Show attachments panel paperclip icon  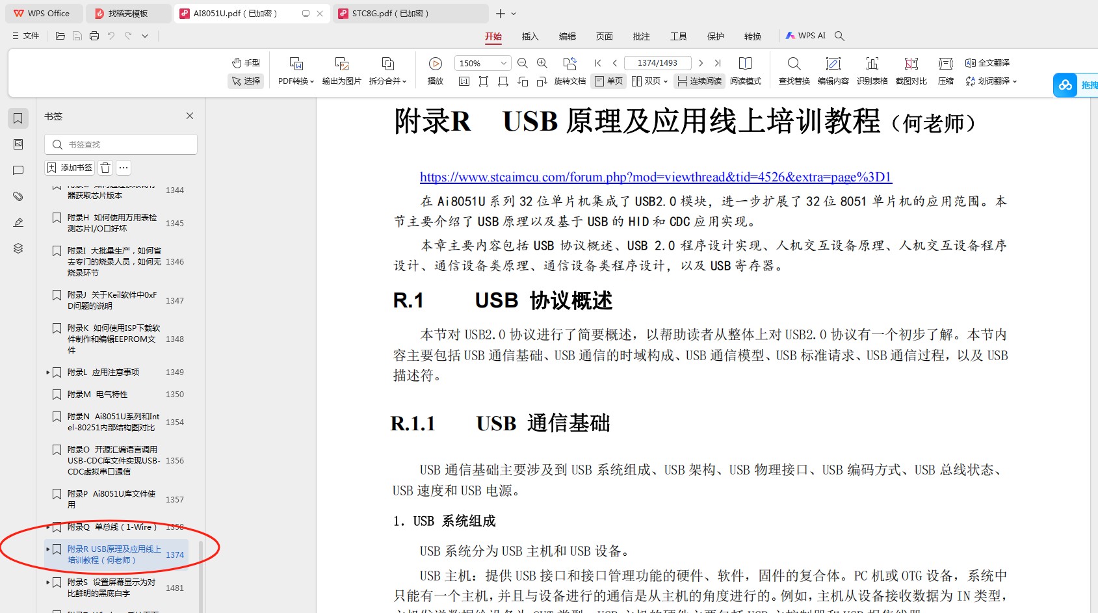point(18,196)
